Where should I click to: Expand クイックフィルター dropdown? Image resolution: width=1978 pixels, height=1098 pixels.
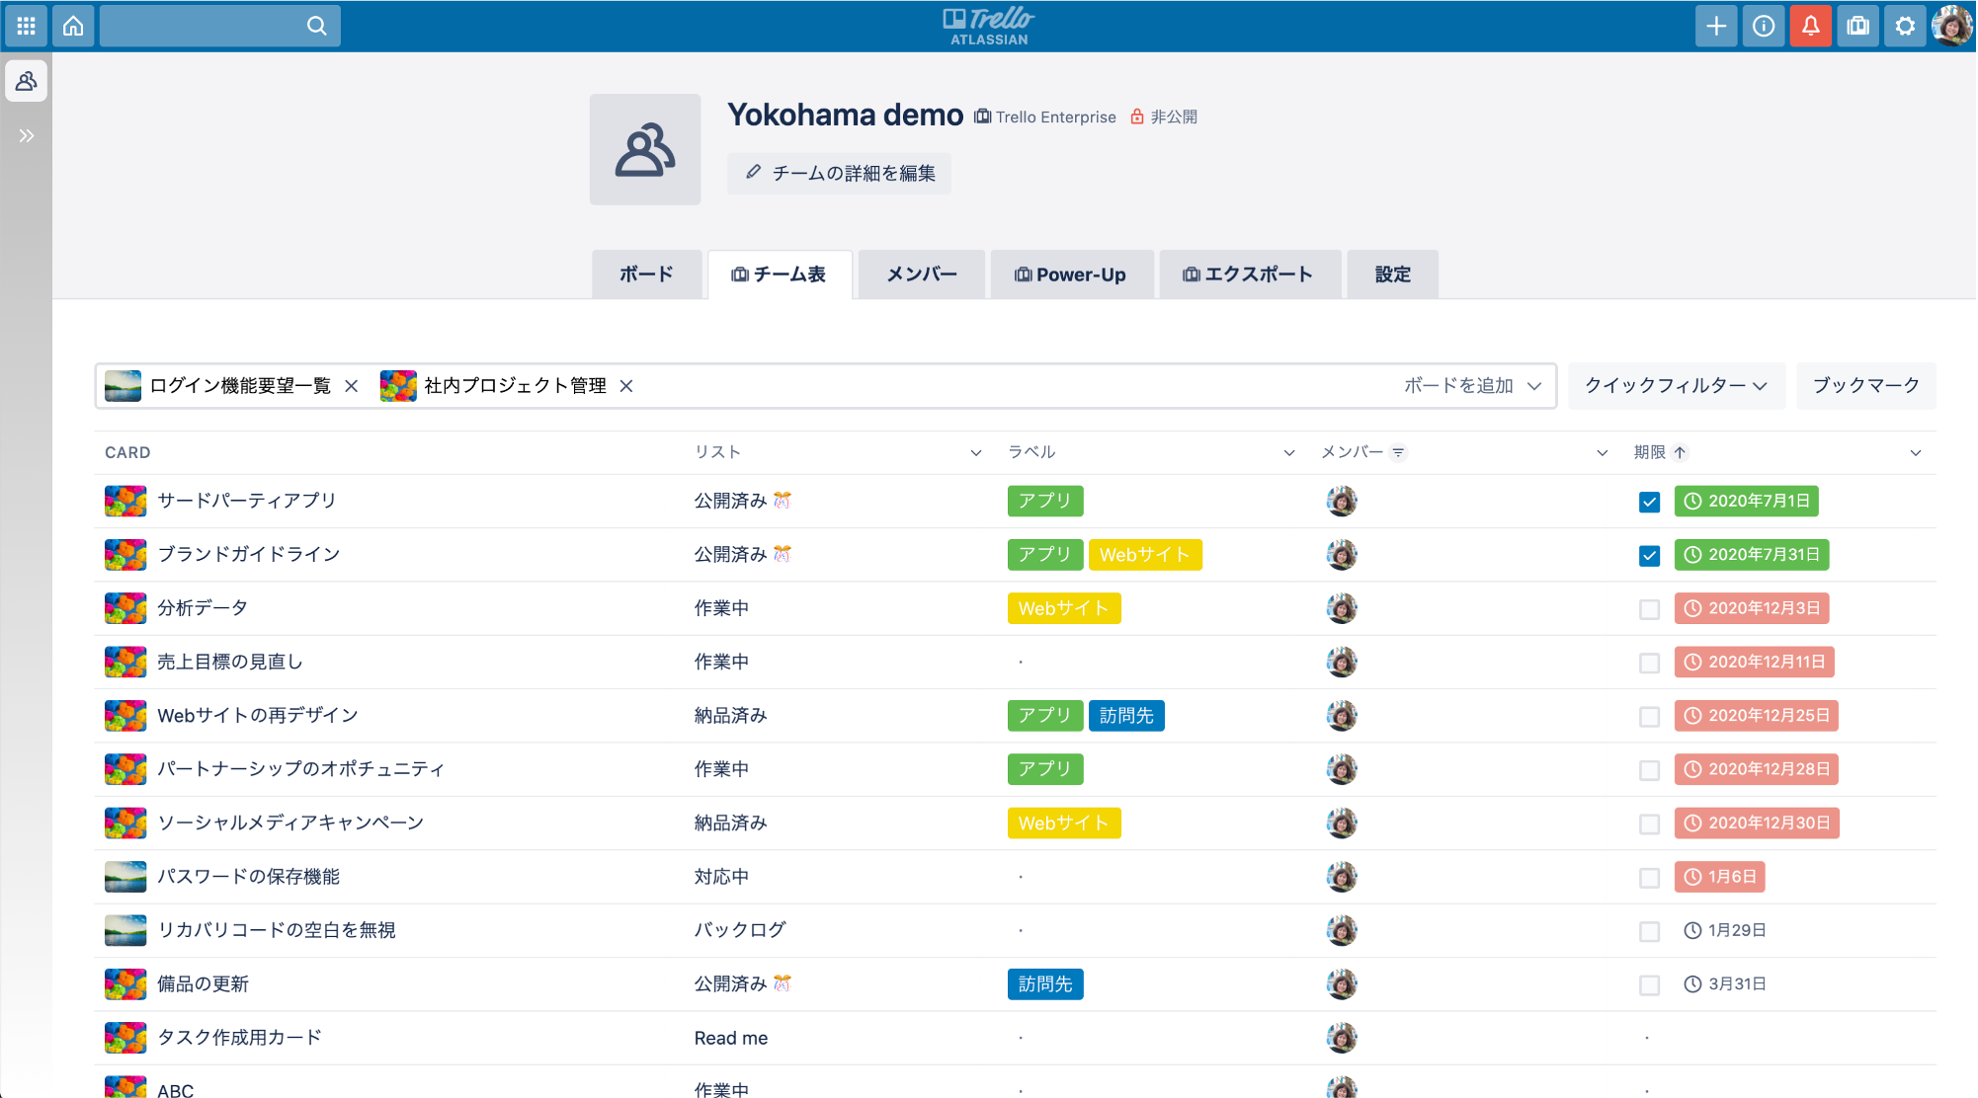click(1676, 386)
